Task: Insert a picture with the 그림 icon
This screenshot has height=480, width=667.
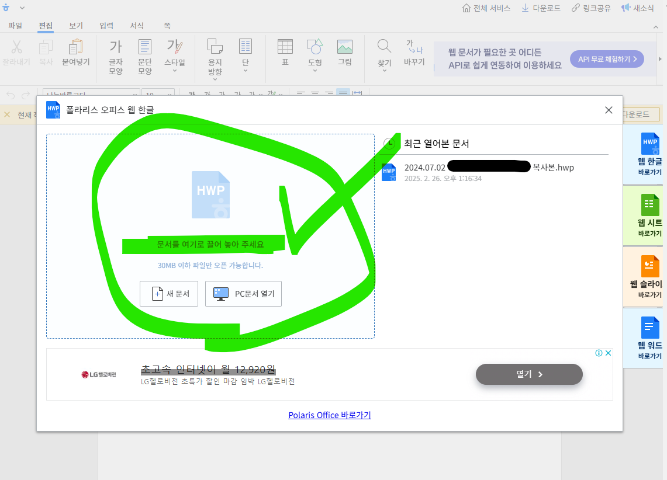Action: (x=344, y=47)
